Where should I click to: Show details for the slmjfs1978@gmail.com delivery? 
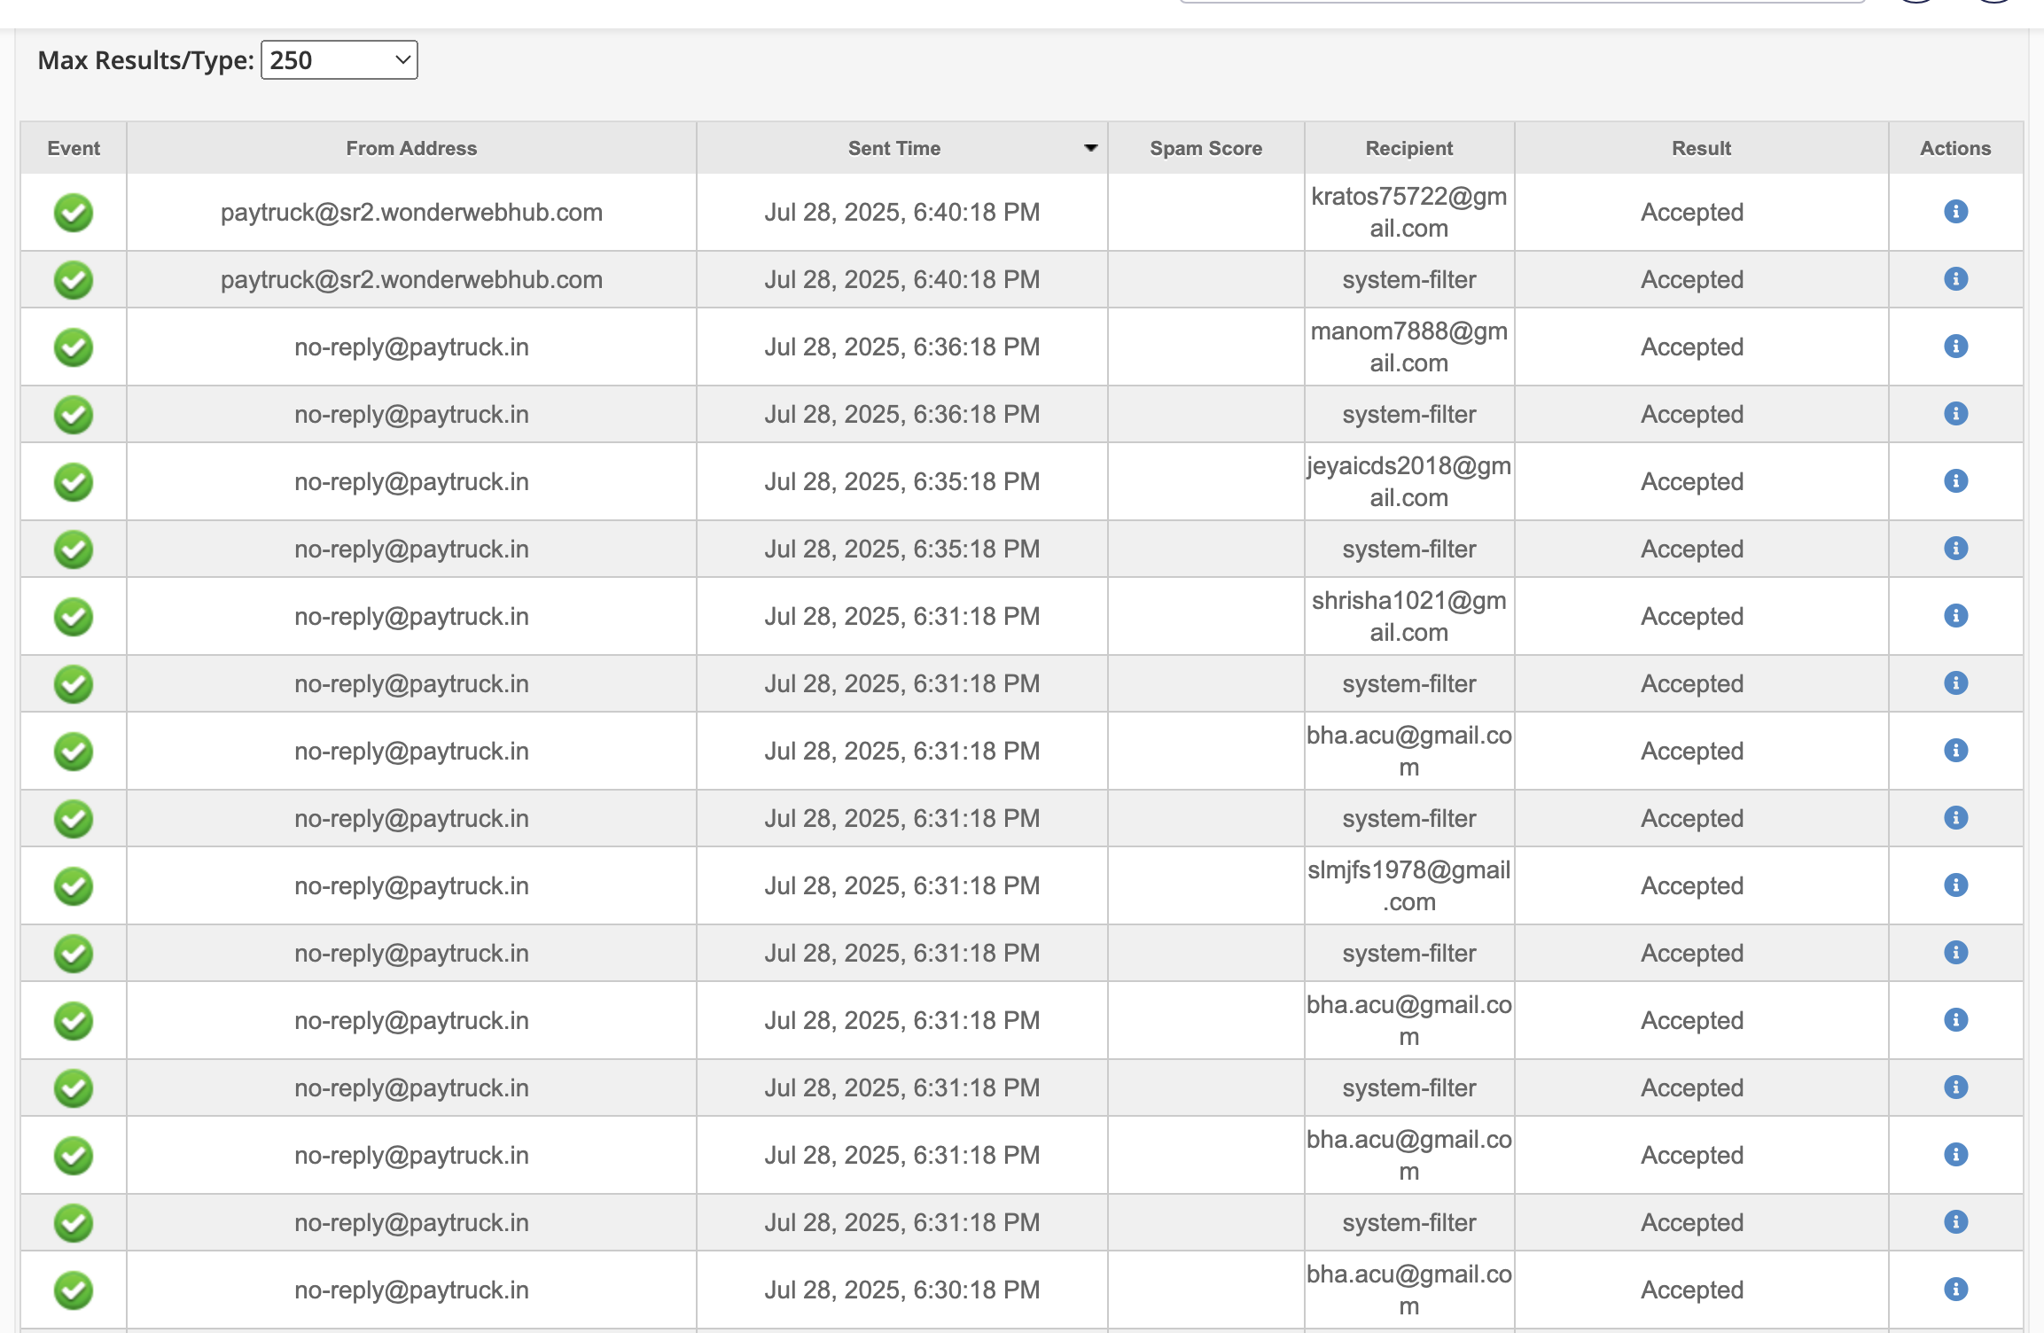[x=1955, y=885]
